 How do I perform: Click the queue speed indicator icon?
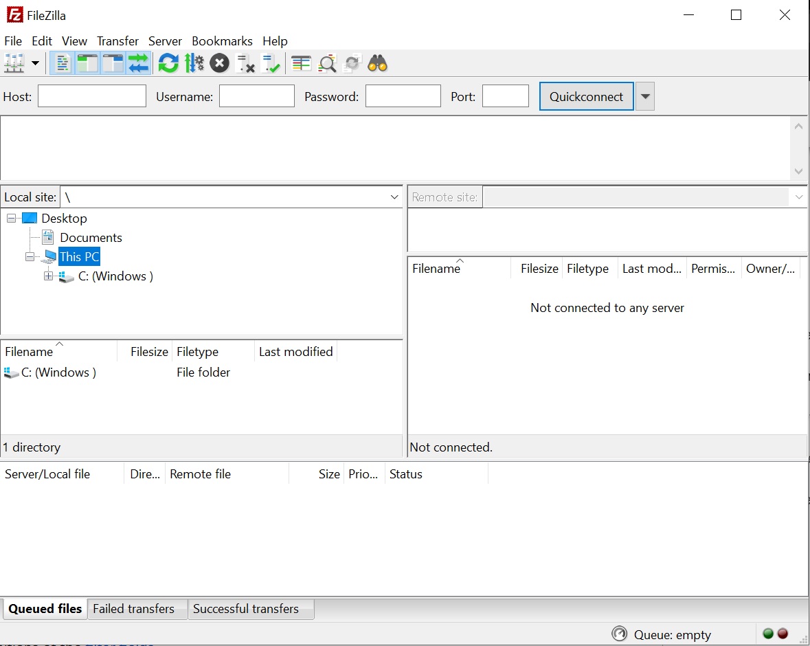pyautogui.click(x=619, y=634)
